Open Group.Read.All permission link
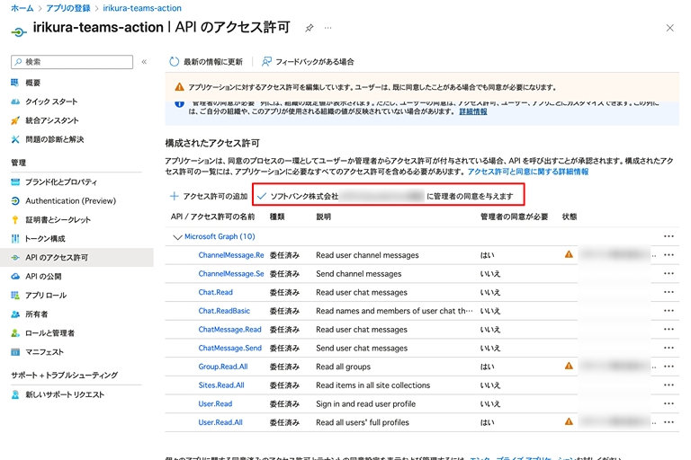The height and width of the screenshot is (460, 691). click(223, 367)
